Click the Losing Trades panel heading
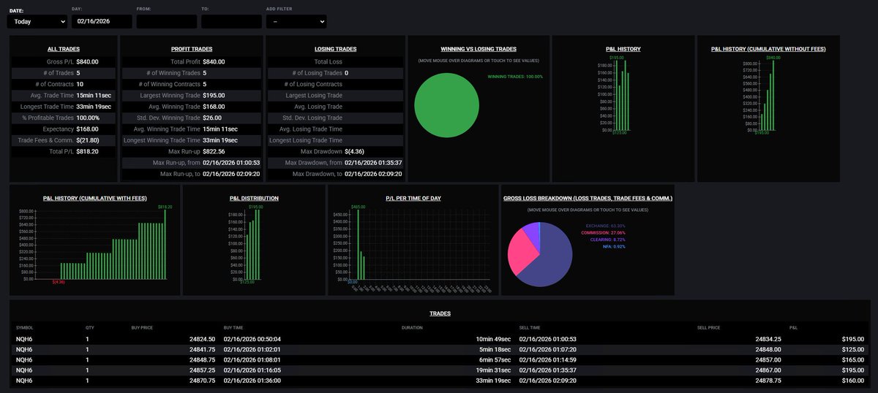The image size is (878, 393). click(x=335, y=49)
